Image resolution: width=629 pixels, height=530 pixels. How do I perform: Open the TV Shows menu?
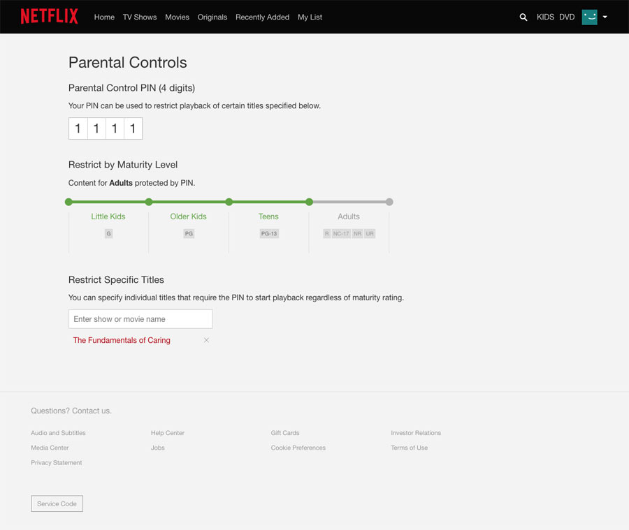click(139, 17)
